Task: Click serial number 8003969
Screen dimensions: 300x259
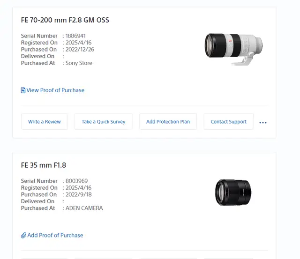Action: tap(76, 181)
